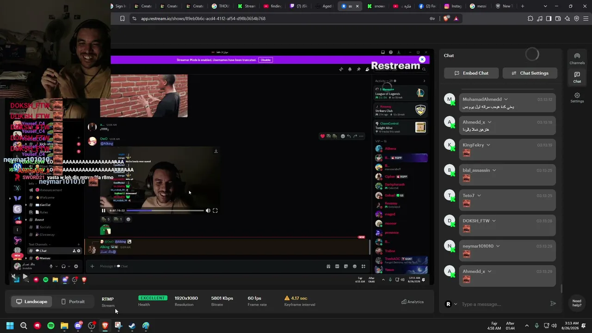The width and height of the screenshot is (592, 333).
Task: Open the password key icon in address bar
Action: click(x=432, y=18)
